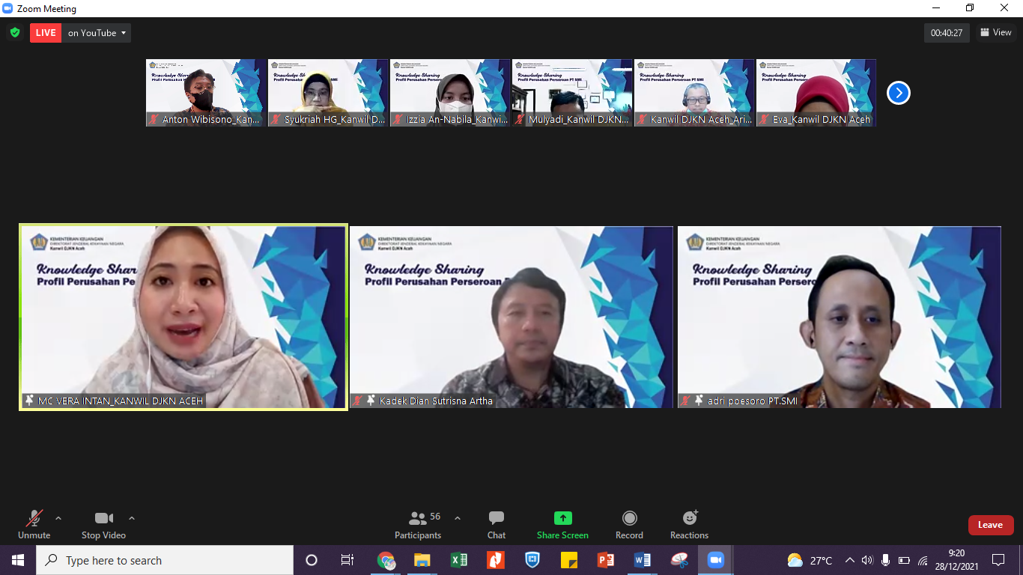Click the red LIVE indicator badge
The image size is (1023, 575).
[x=46, y=33]
